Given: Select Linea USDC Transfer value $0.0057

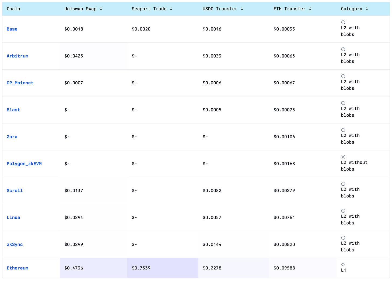Looking at the screenshot, I should coord(212,218).
